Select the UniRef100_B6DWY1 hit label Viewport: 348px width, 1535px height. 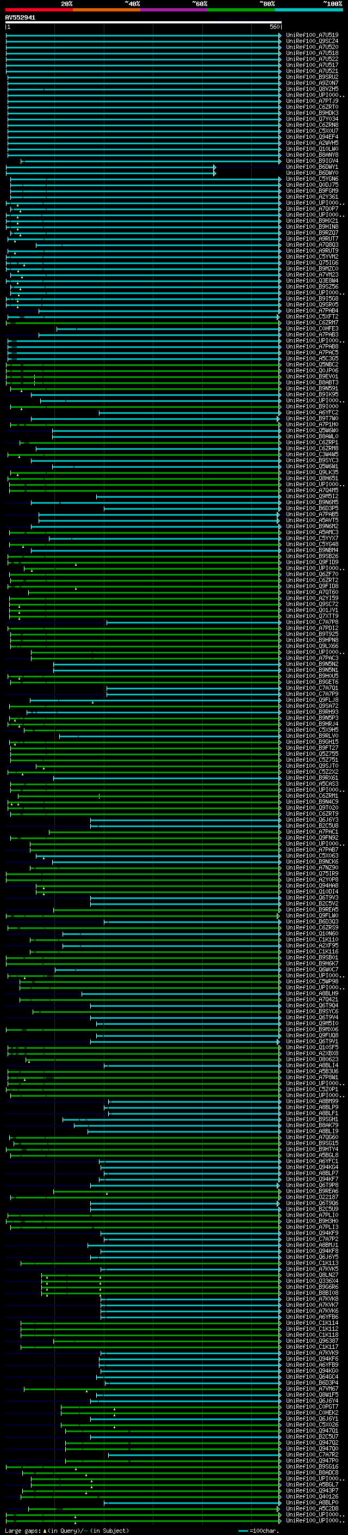tap(312, 167)
